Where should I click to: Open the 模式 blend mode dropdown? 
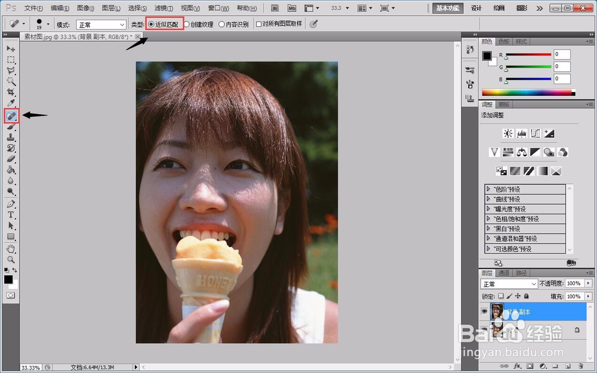(x=101, y=24)
